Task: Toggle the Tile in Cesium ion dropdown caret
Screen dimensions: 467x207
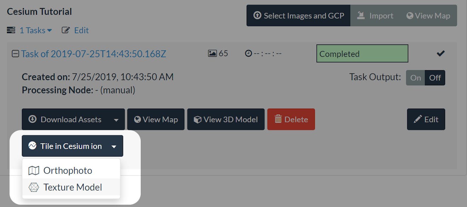Action: [x=114, y=146]
